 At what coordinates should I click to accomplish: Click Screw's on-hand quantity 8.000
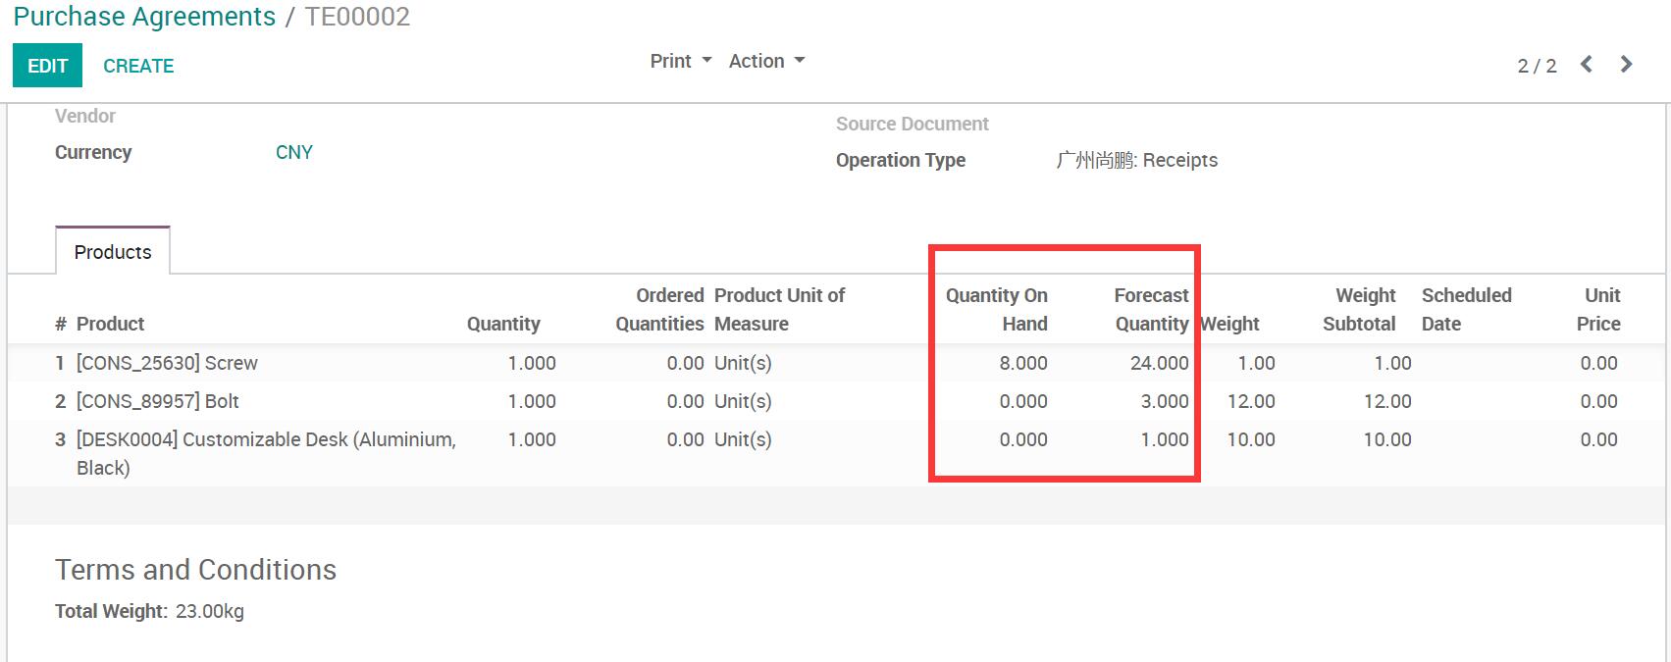(x=1023, y=363)
